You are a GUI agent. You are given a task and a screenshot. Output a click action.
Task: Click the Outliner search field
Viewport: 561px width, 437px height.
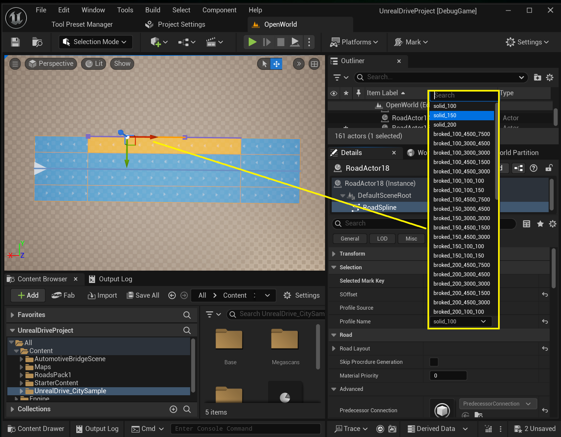pos(441,78)
